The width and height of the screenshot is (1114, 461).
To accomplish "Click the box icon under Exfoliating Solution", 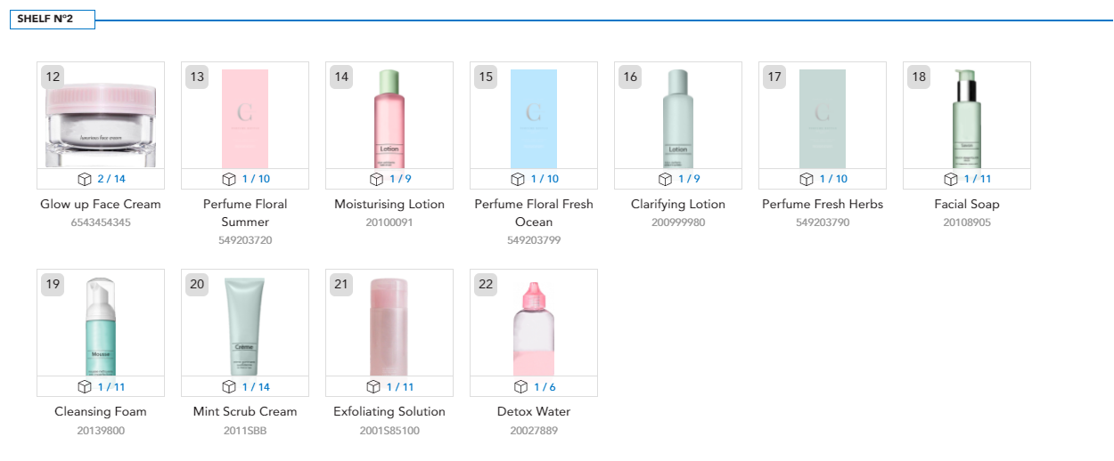I will (373, 386).
